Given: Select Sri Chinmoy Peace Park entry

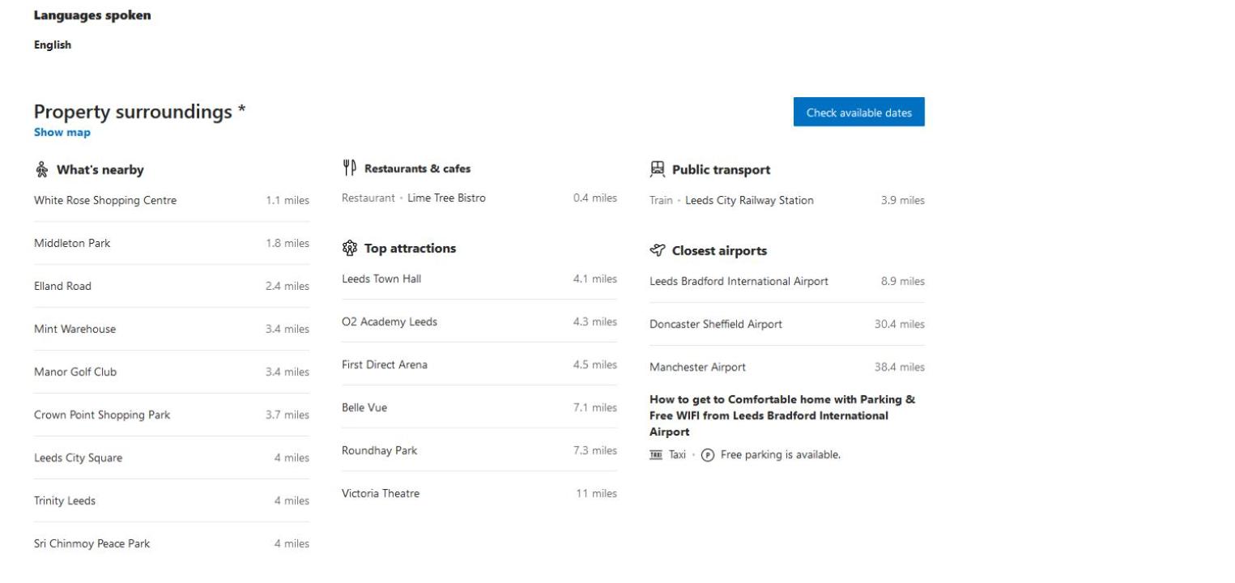Looking at the screenshot, I should (172, 544).
